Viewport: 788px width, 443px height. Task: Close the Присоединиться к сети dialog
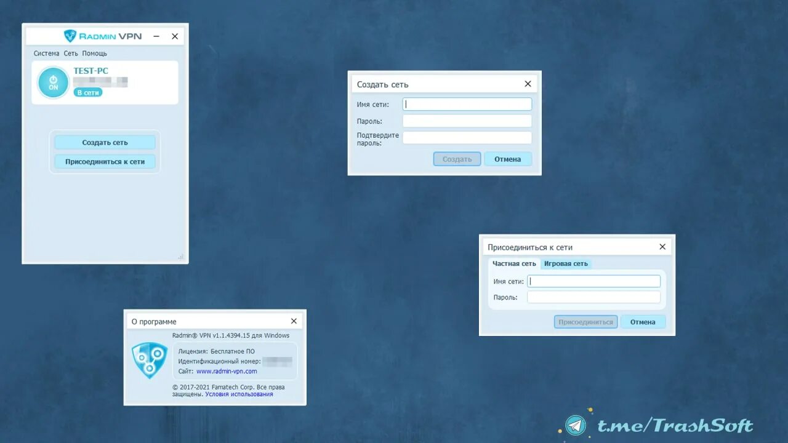(662, 247)
